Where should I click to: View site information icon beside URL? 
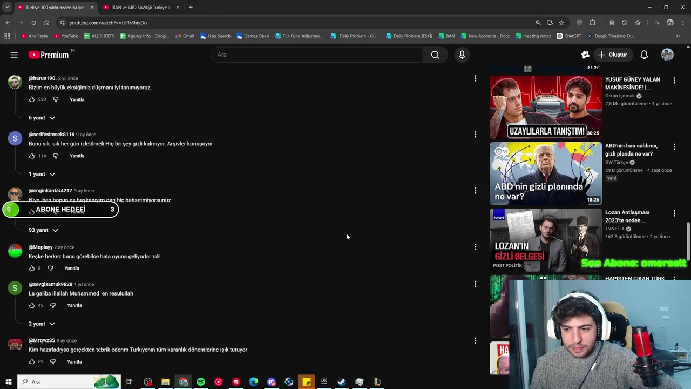point(62,23)
